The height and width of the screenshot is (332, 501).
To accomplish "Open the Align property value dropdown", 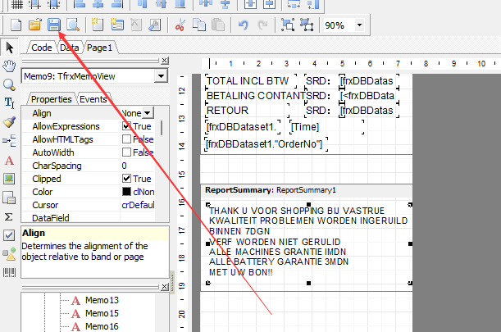I will [148, 113].
